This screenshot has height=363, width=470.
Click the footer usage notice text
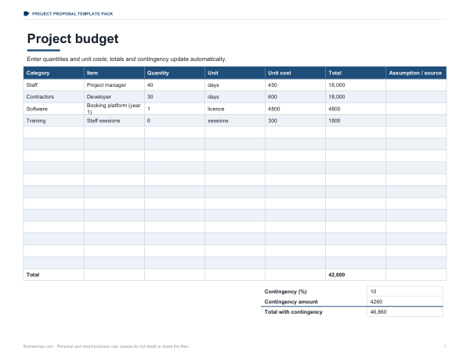point(106,347)
